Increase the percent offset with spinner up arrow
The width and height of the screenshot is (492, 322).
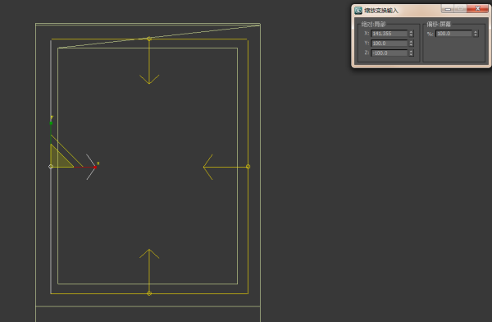point(476,32)
